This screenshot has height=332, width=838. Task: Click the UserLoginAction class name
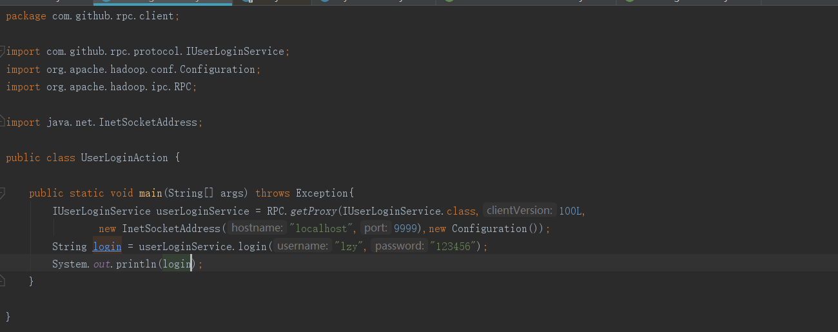(x=124, y=158)
